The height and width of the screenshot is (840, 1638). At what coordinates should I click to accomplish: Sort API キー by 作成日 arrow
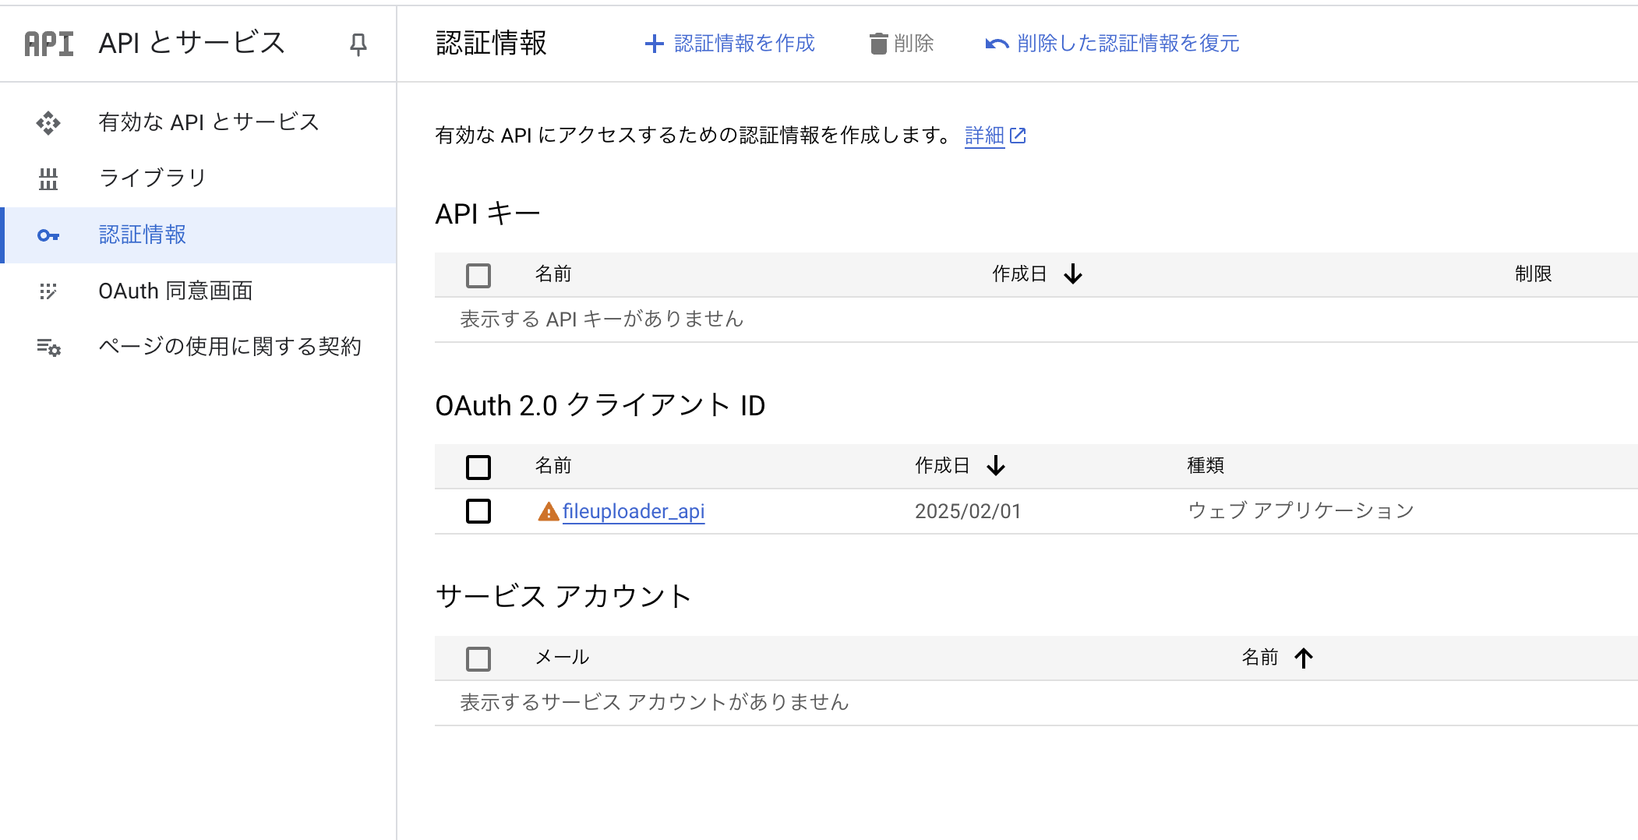1073,274
